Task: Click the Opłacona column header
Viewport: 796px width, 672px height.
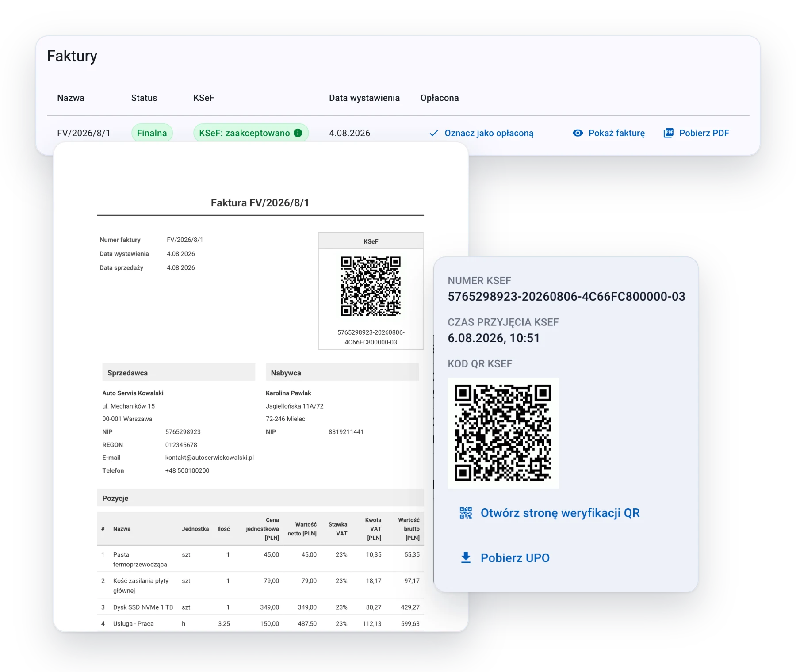Action: pyautogui.click(x=440, y=98)
